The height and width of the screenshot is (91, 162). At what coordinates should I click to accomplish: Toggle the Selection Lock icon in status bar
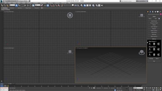point(92,88)
